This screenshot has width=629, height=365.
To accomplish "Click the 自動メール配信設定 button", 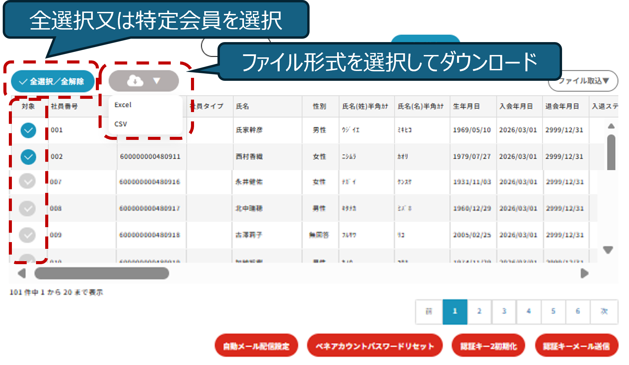I will tap(256, 346).
